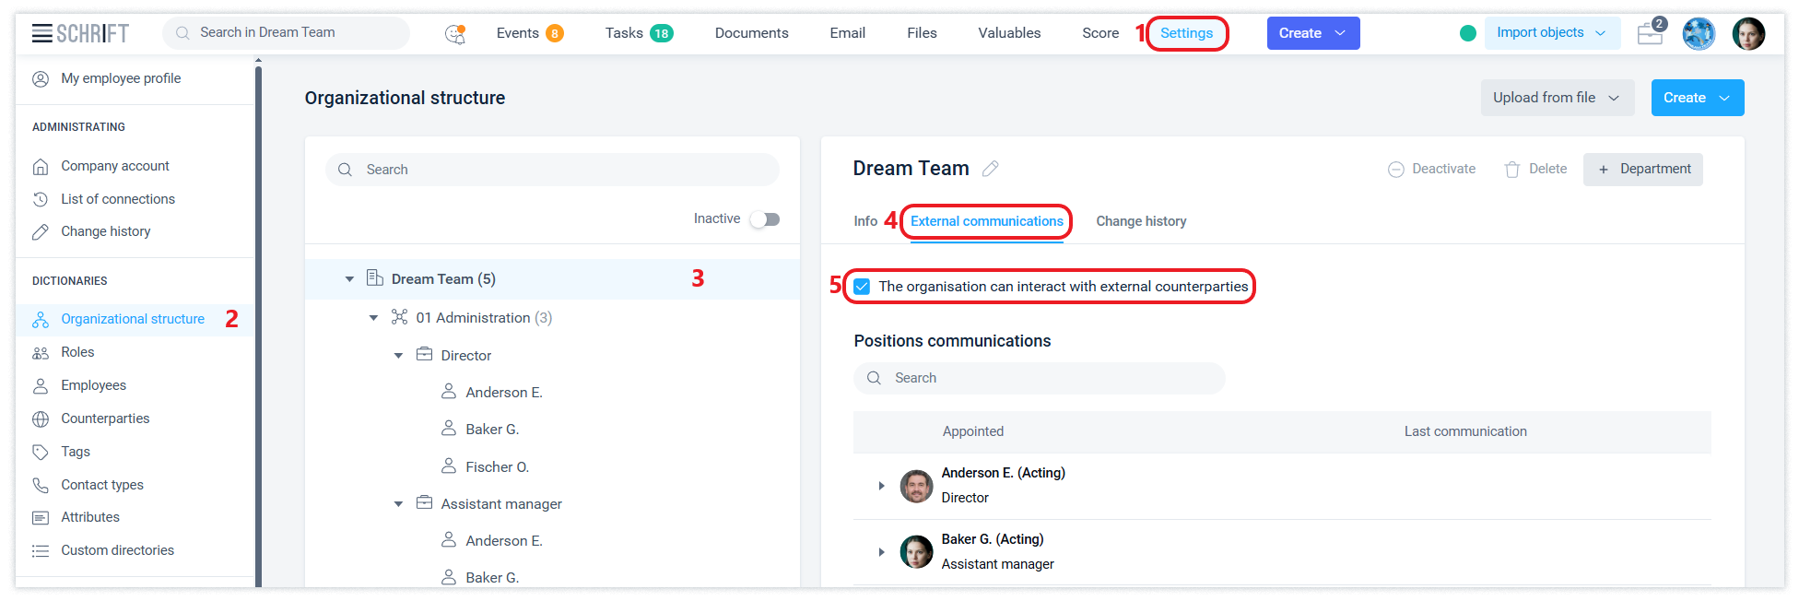Click the pencil icon beside Dream Team
Viewport: 1799px width, 601px height.
tap(991, 169)
